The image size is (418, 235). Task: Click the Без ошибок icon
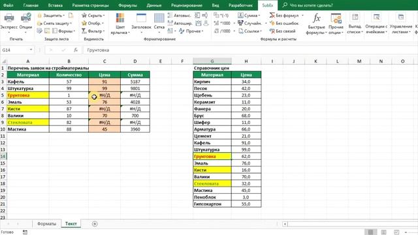(272, 23)
